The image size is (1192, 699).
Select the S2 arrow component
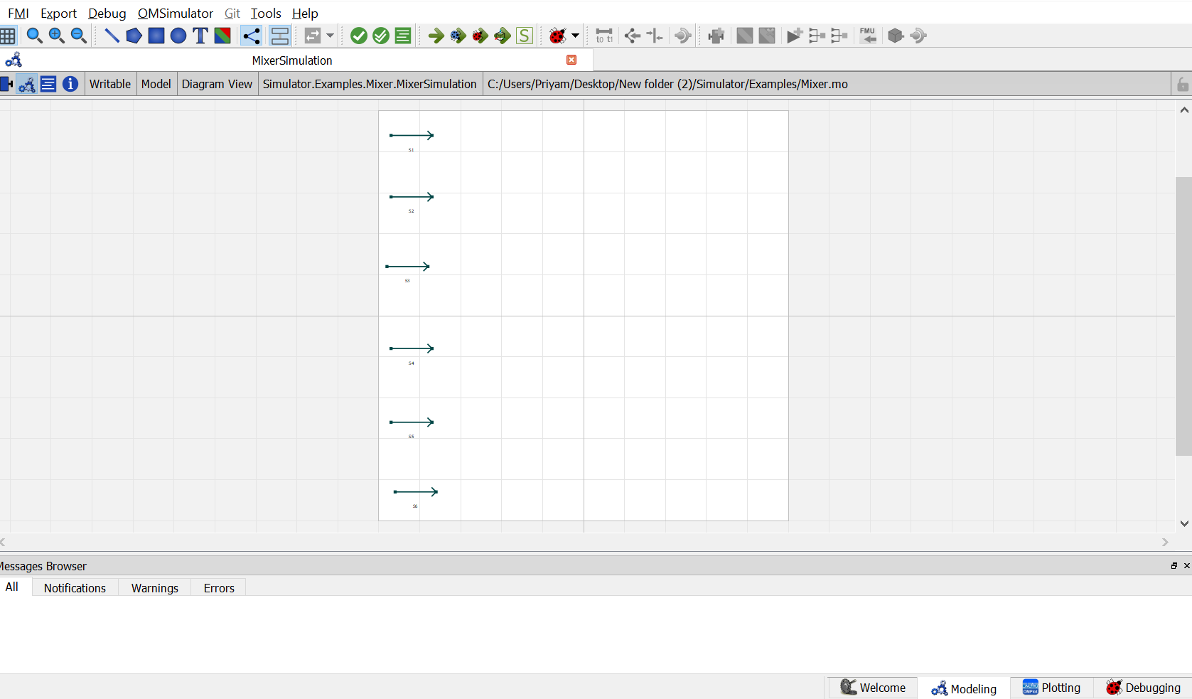click(412, 197)
